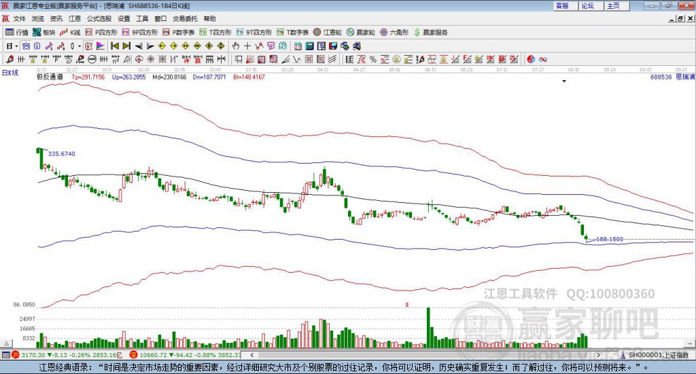Open the 六角形 hexagon tool
This screenshot has width=696, height=374.
tap(394, 33)
